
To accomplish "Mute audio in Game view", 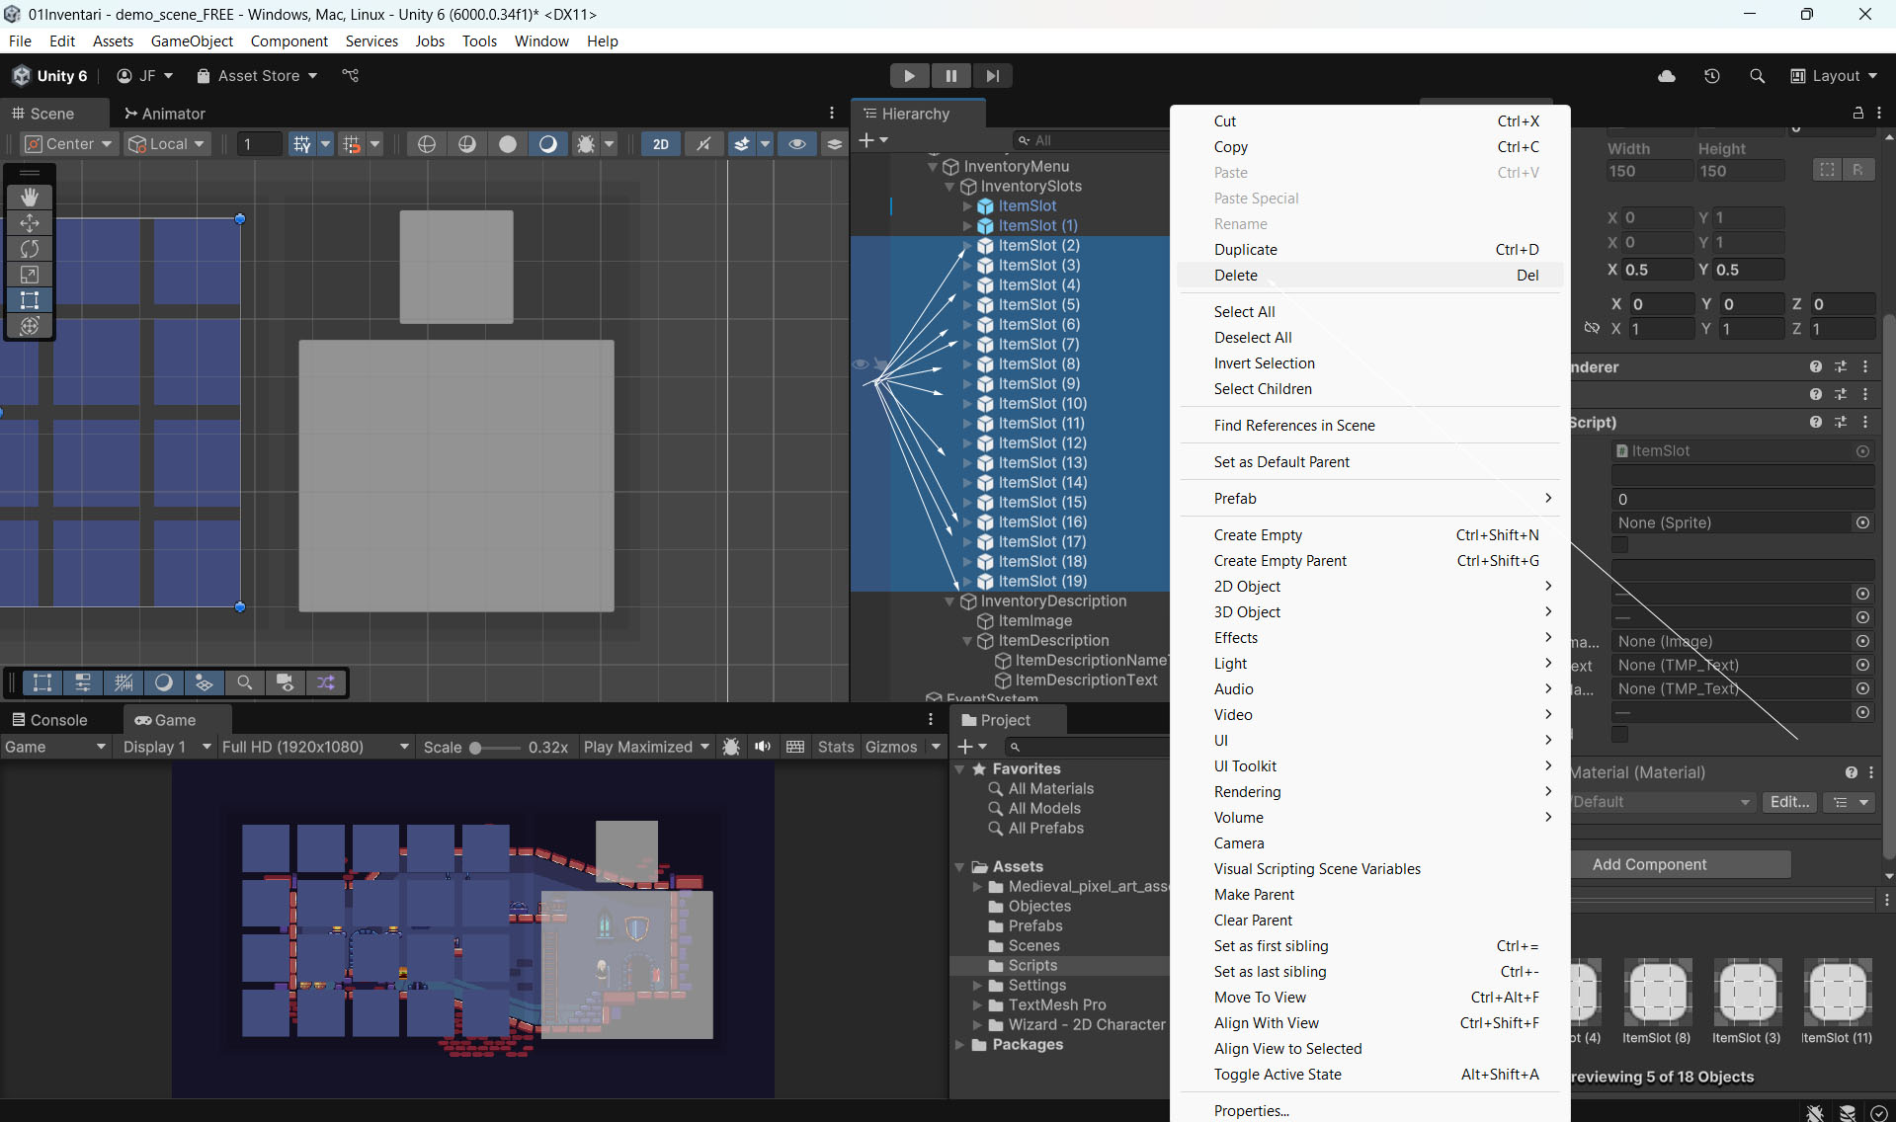I will point(763,747).
